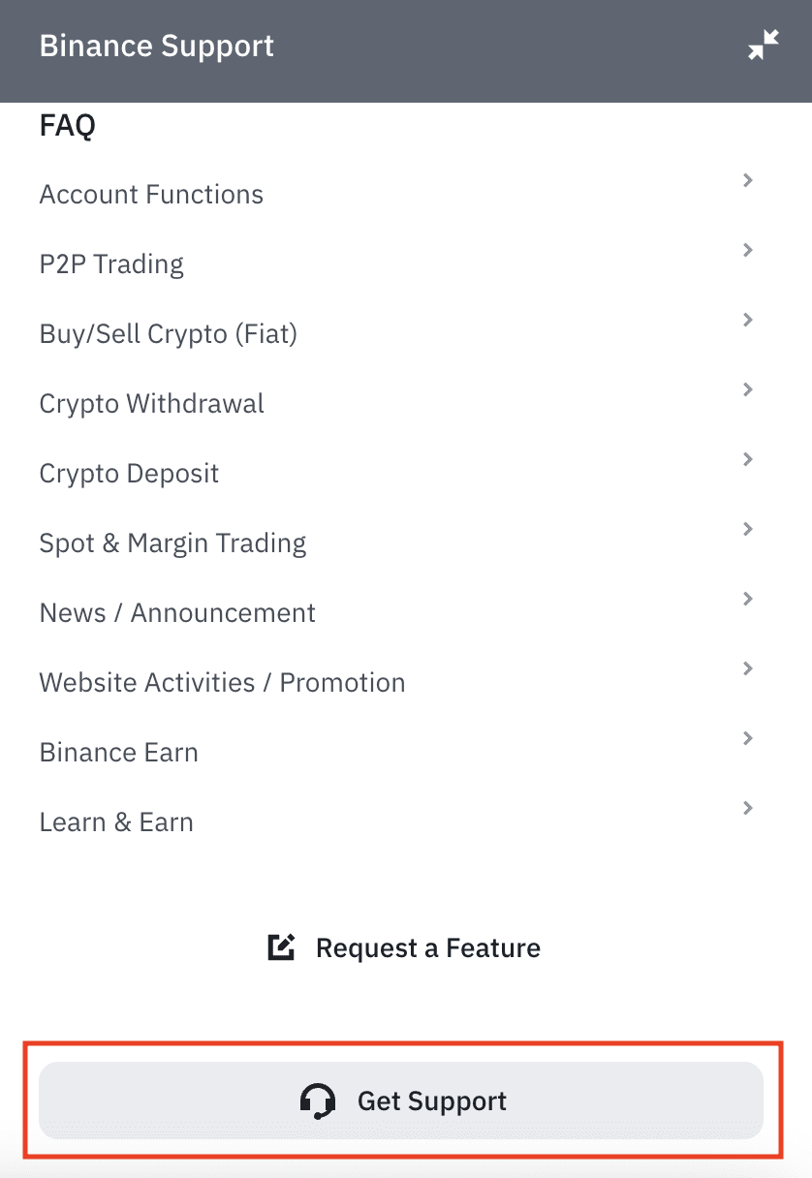Open the P2P Trading FAQ
The height and width of the screenshot is (1178, 812).
pyautogui.click(x=111, y=264)
